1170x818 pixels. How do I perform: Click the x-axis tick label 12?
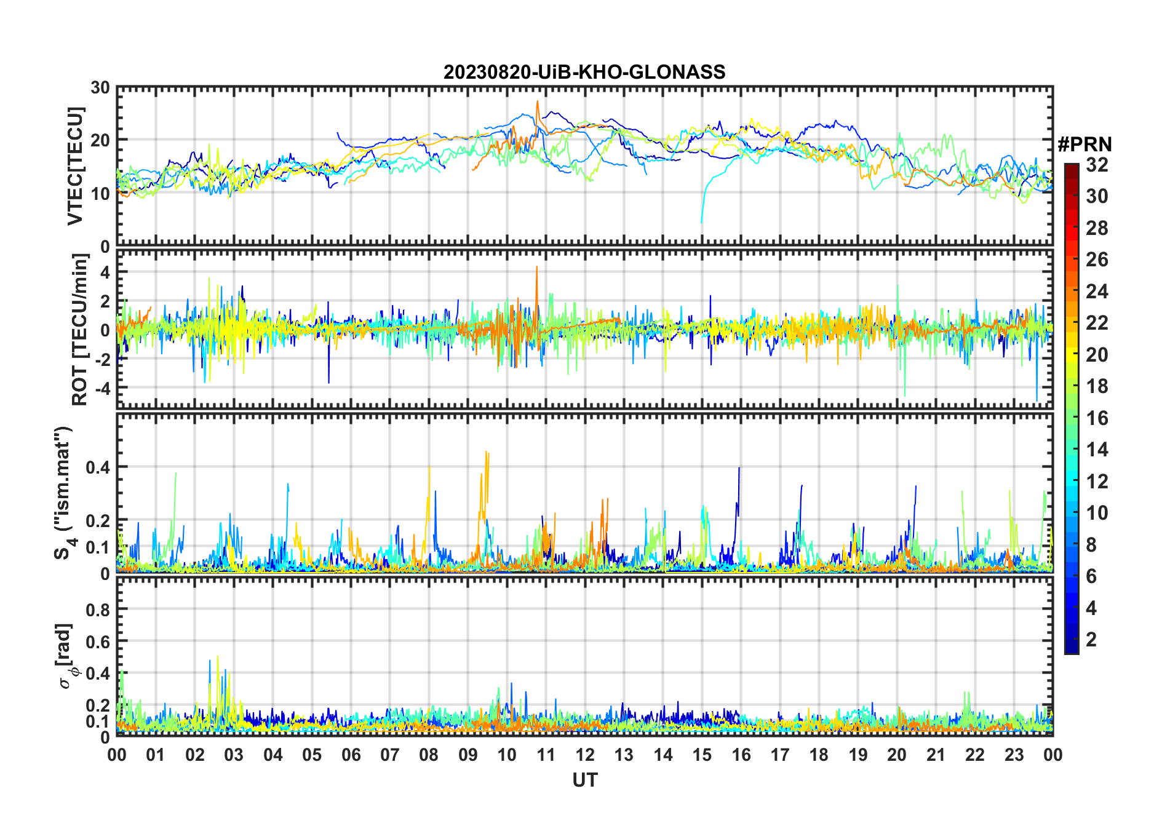coord(584,755)
